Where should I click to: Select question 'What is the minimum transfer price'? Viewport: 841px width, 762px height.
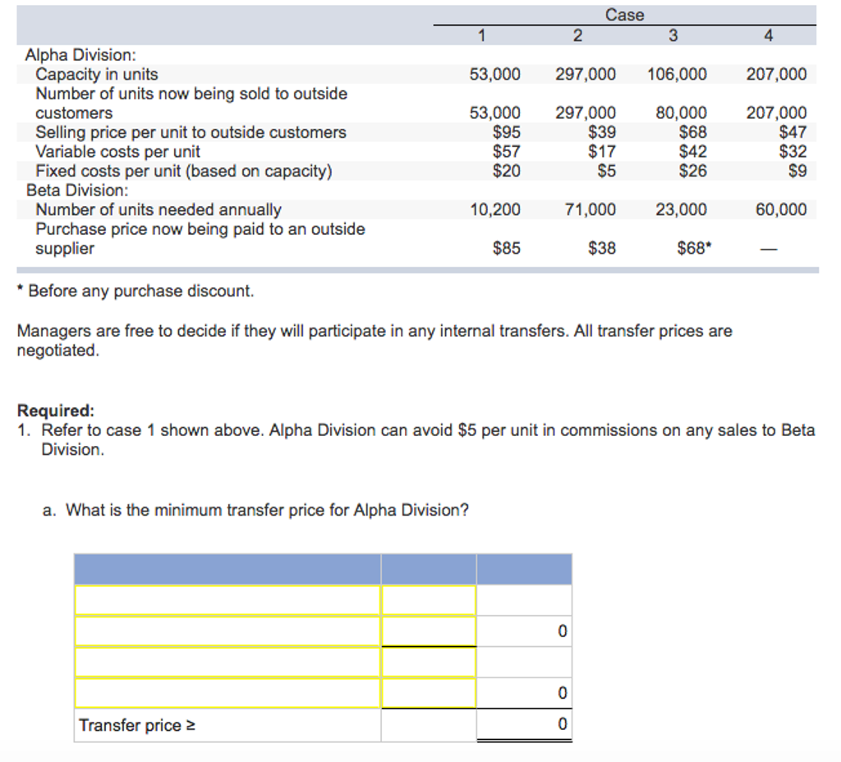click(267, 510)
